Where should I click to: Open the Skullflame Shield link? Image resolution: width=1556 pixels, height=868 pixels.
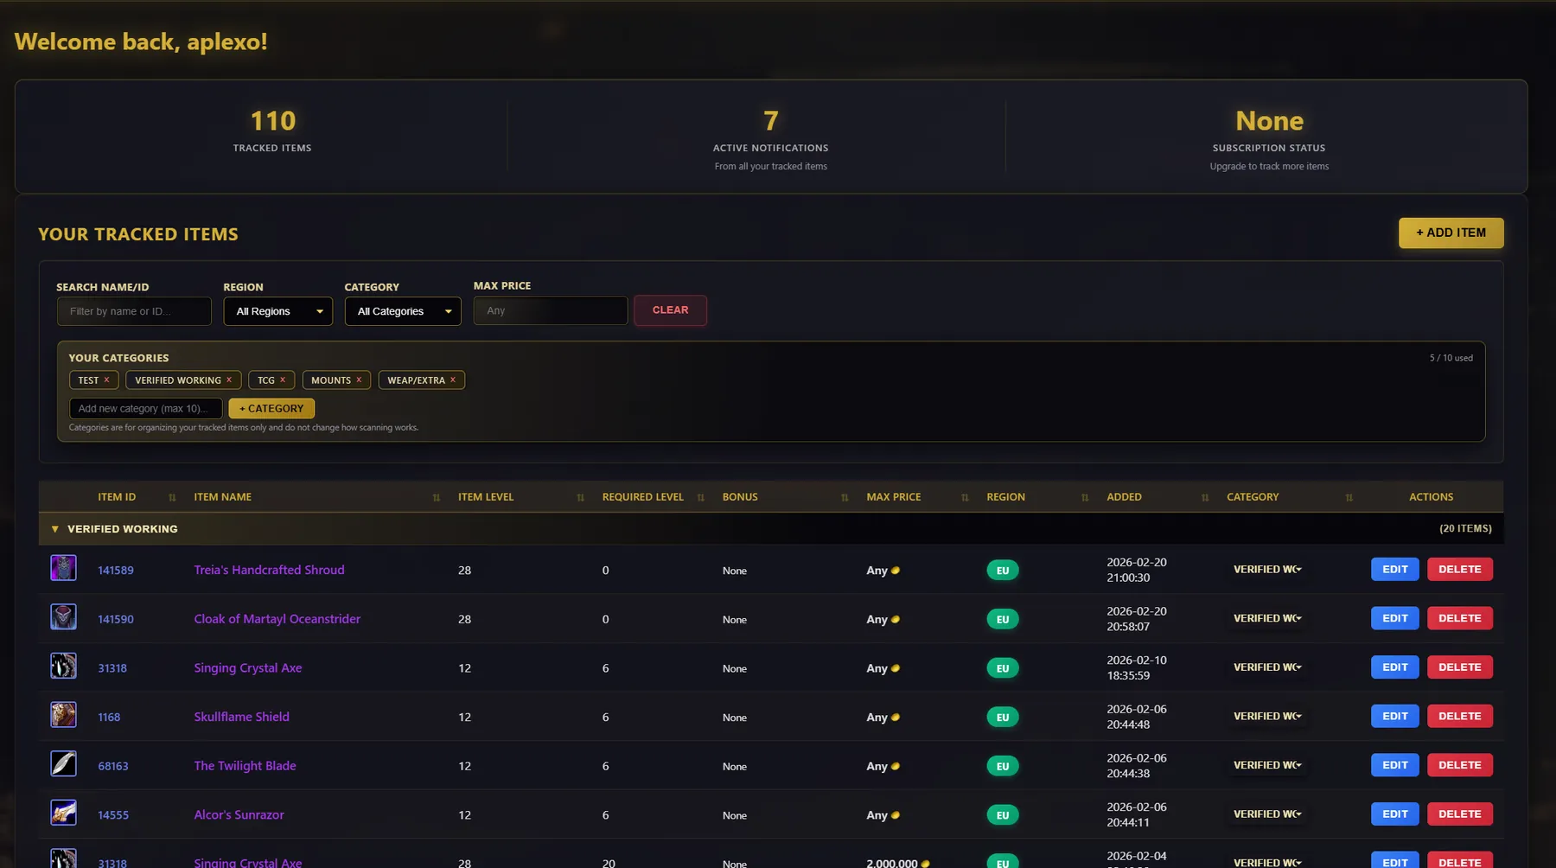pyautogui.click(x=241, y=717)
